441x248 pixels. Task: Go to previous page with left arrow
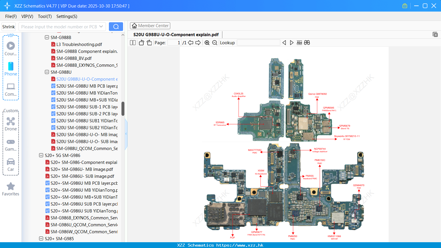click(x=191, y=43)
